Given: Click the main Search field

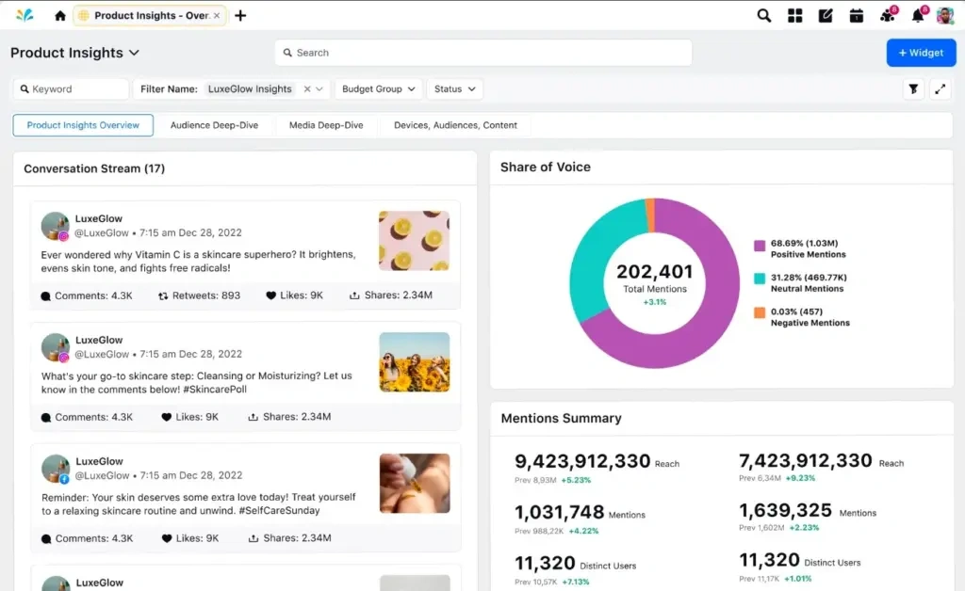Looking at the screenshot, I should [483, 53].
